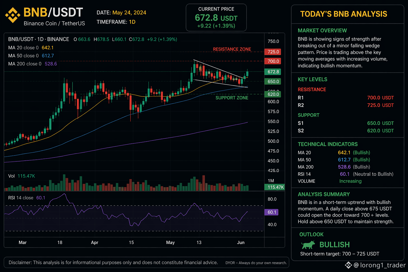Screen dimensions: 408x272
Task: Click the Apr label on the time axis
Action: (95, 243)
